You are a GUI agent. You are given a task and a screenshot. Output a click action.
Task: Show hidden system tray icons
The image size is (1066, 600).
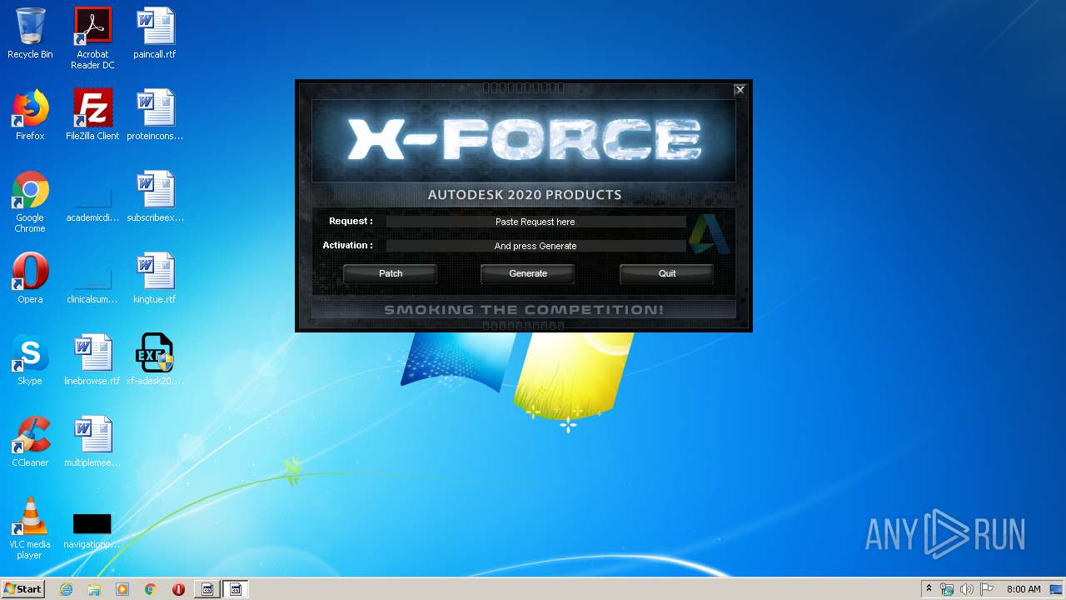tap(929, 589)
